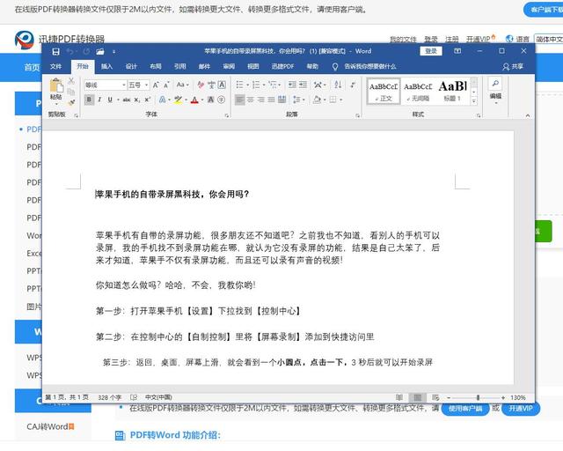Toggle Justify paragraph alignment

click(272, 100)
